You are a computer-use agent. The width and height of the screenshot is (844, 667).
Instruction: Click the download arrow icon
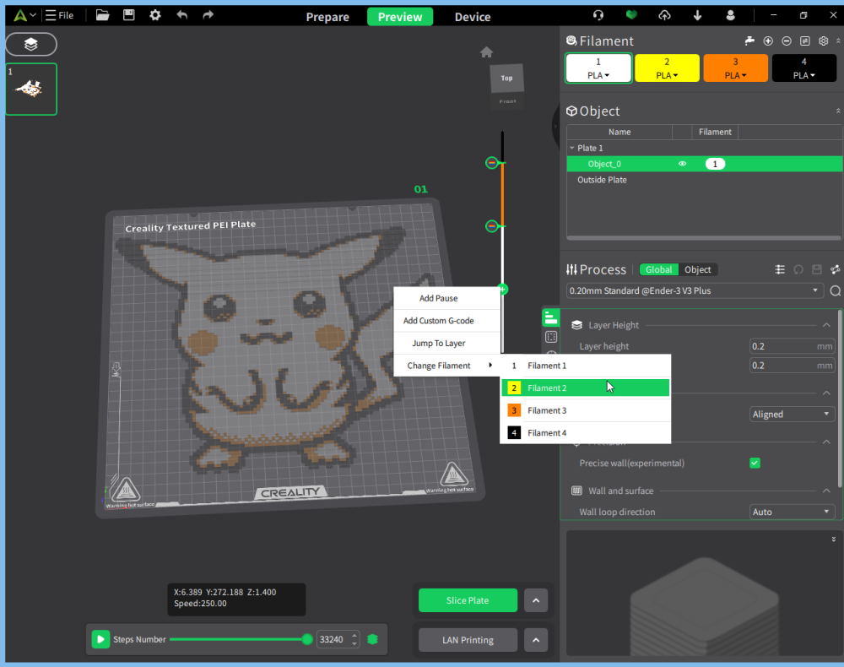698,15
